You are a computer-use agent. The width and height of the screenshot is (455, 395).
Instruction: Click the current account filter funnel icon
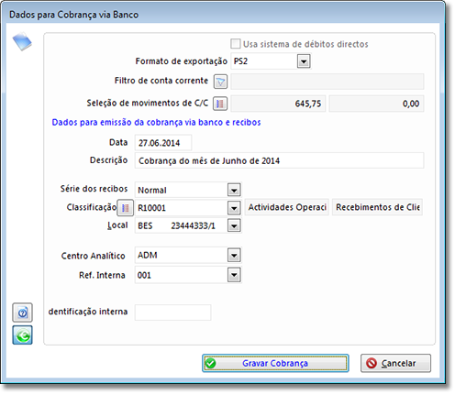coord(220,82)
